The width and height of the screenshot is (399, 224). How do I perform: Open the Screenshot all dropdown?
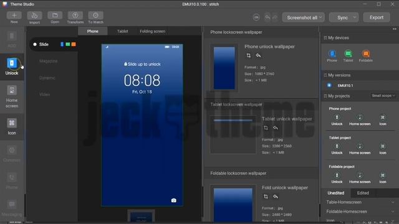(304, 17)
